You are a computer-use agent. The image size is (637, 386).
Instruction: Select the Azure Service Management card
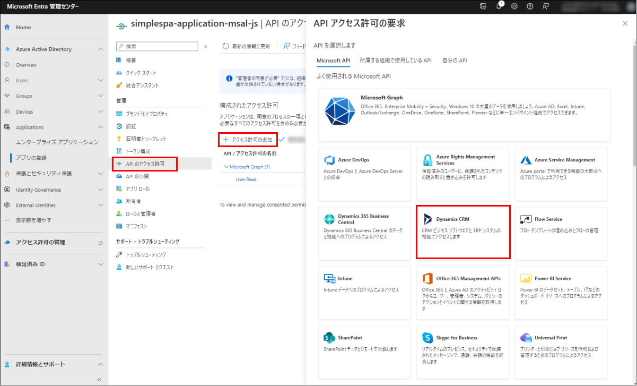(x=562, y=174)
